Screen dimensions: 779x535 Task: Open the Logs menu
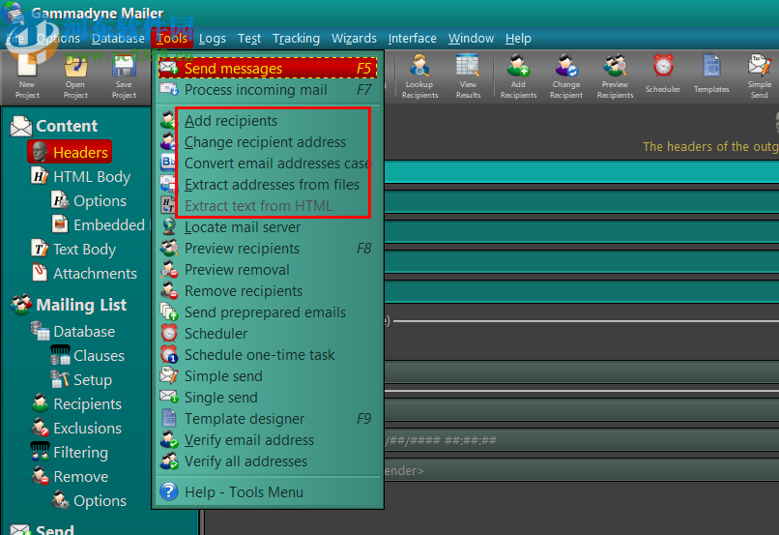(x=212, y=39)
